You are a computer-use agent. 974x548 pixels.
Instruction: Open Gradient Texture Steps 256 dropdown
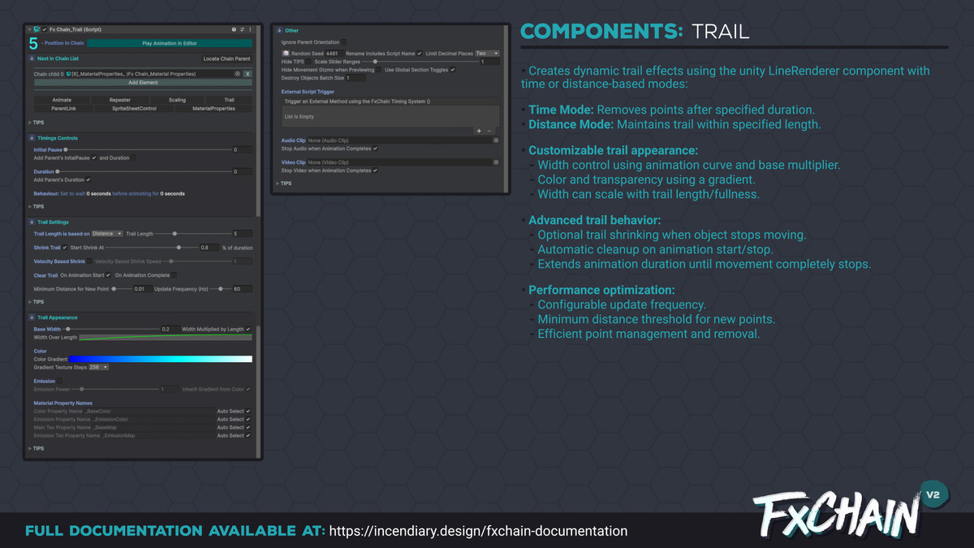pos(99,367)
